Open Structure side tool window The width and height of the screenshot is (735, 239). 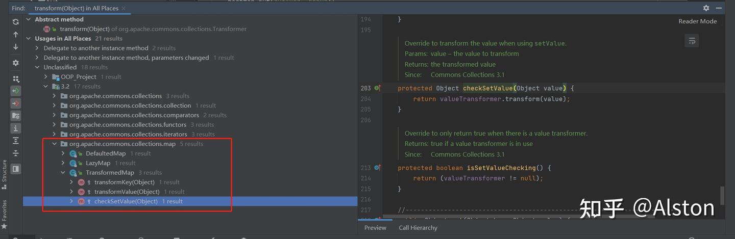click(4, 174)
